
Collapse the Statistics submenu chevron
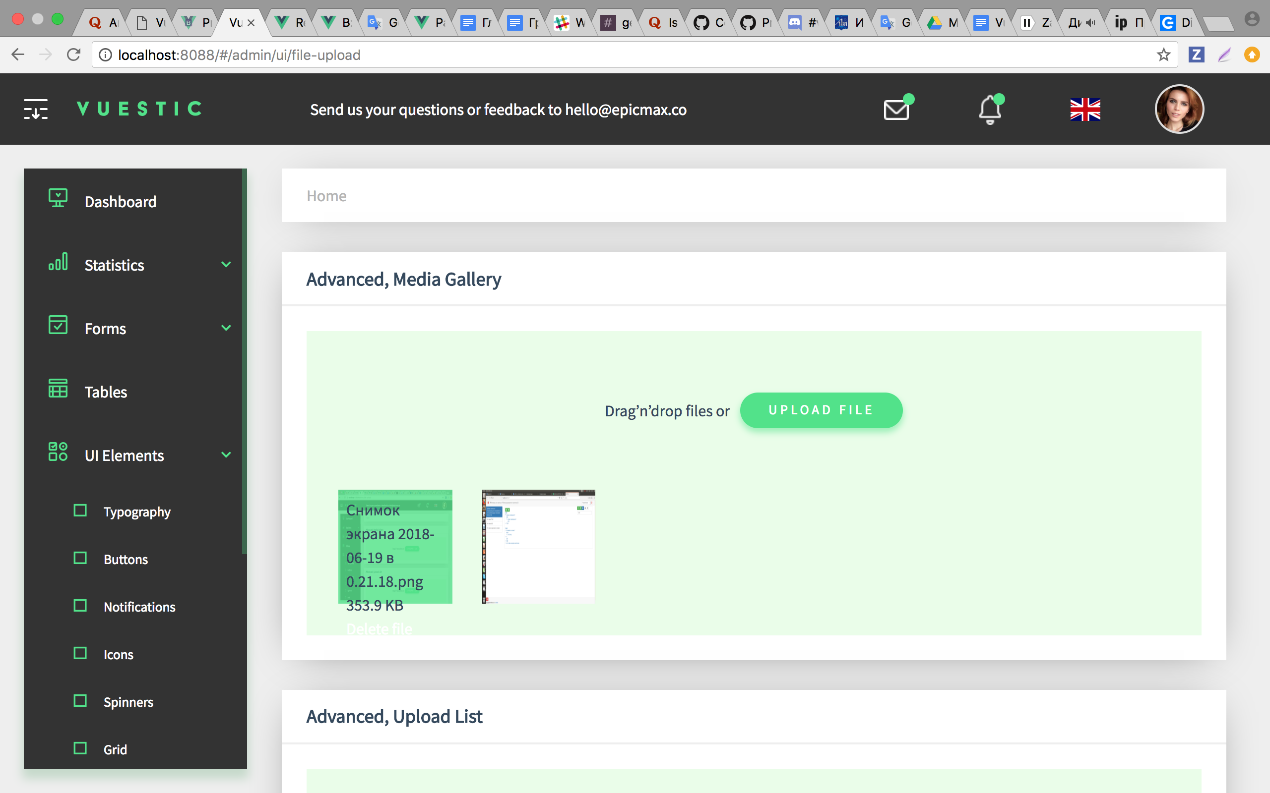[x=226, y=264]
